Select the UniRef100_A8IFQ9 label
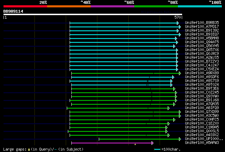225x152 pixels. [x=202, y=108]
